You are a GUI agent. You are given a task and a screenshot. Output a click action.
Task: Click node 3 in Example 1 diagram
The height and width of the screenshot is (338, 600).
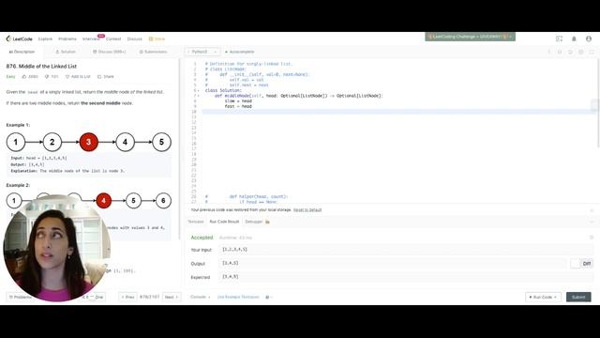click(88, 142)
